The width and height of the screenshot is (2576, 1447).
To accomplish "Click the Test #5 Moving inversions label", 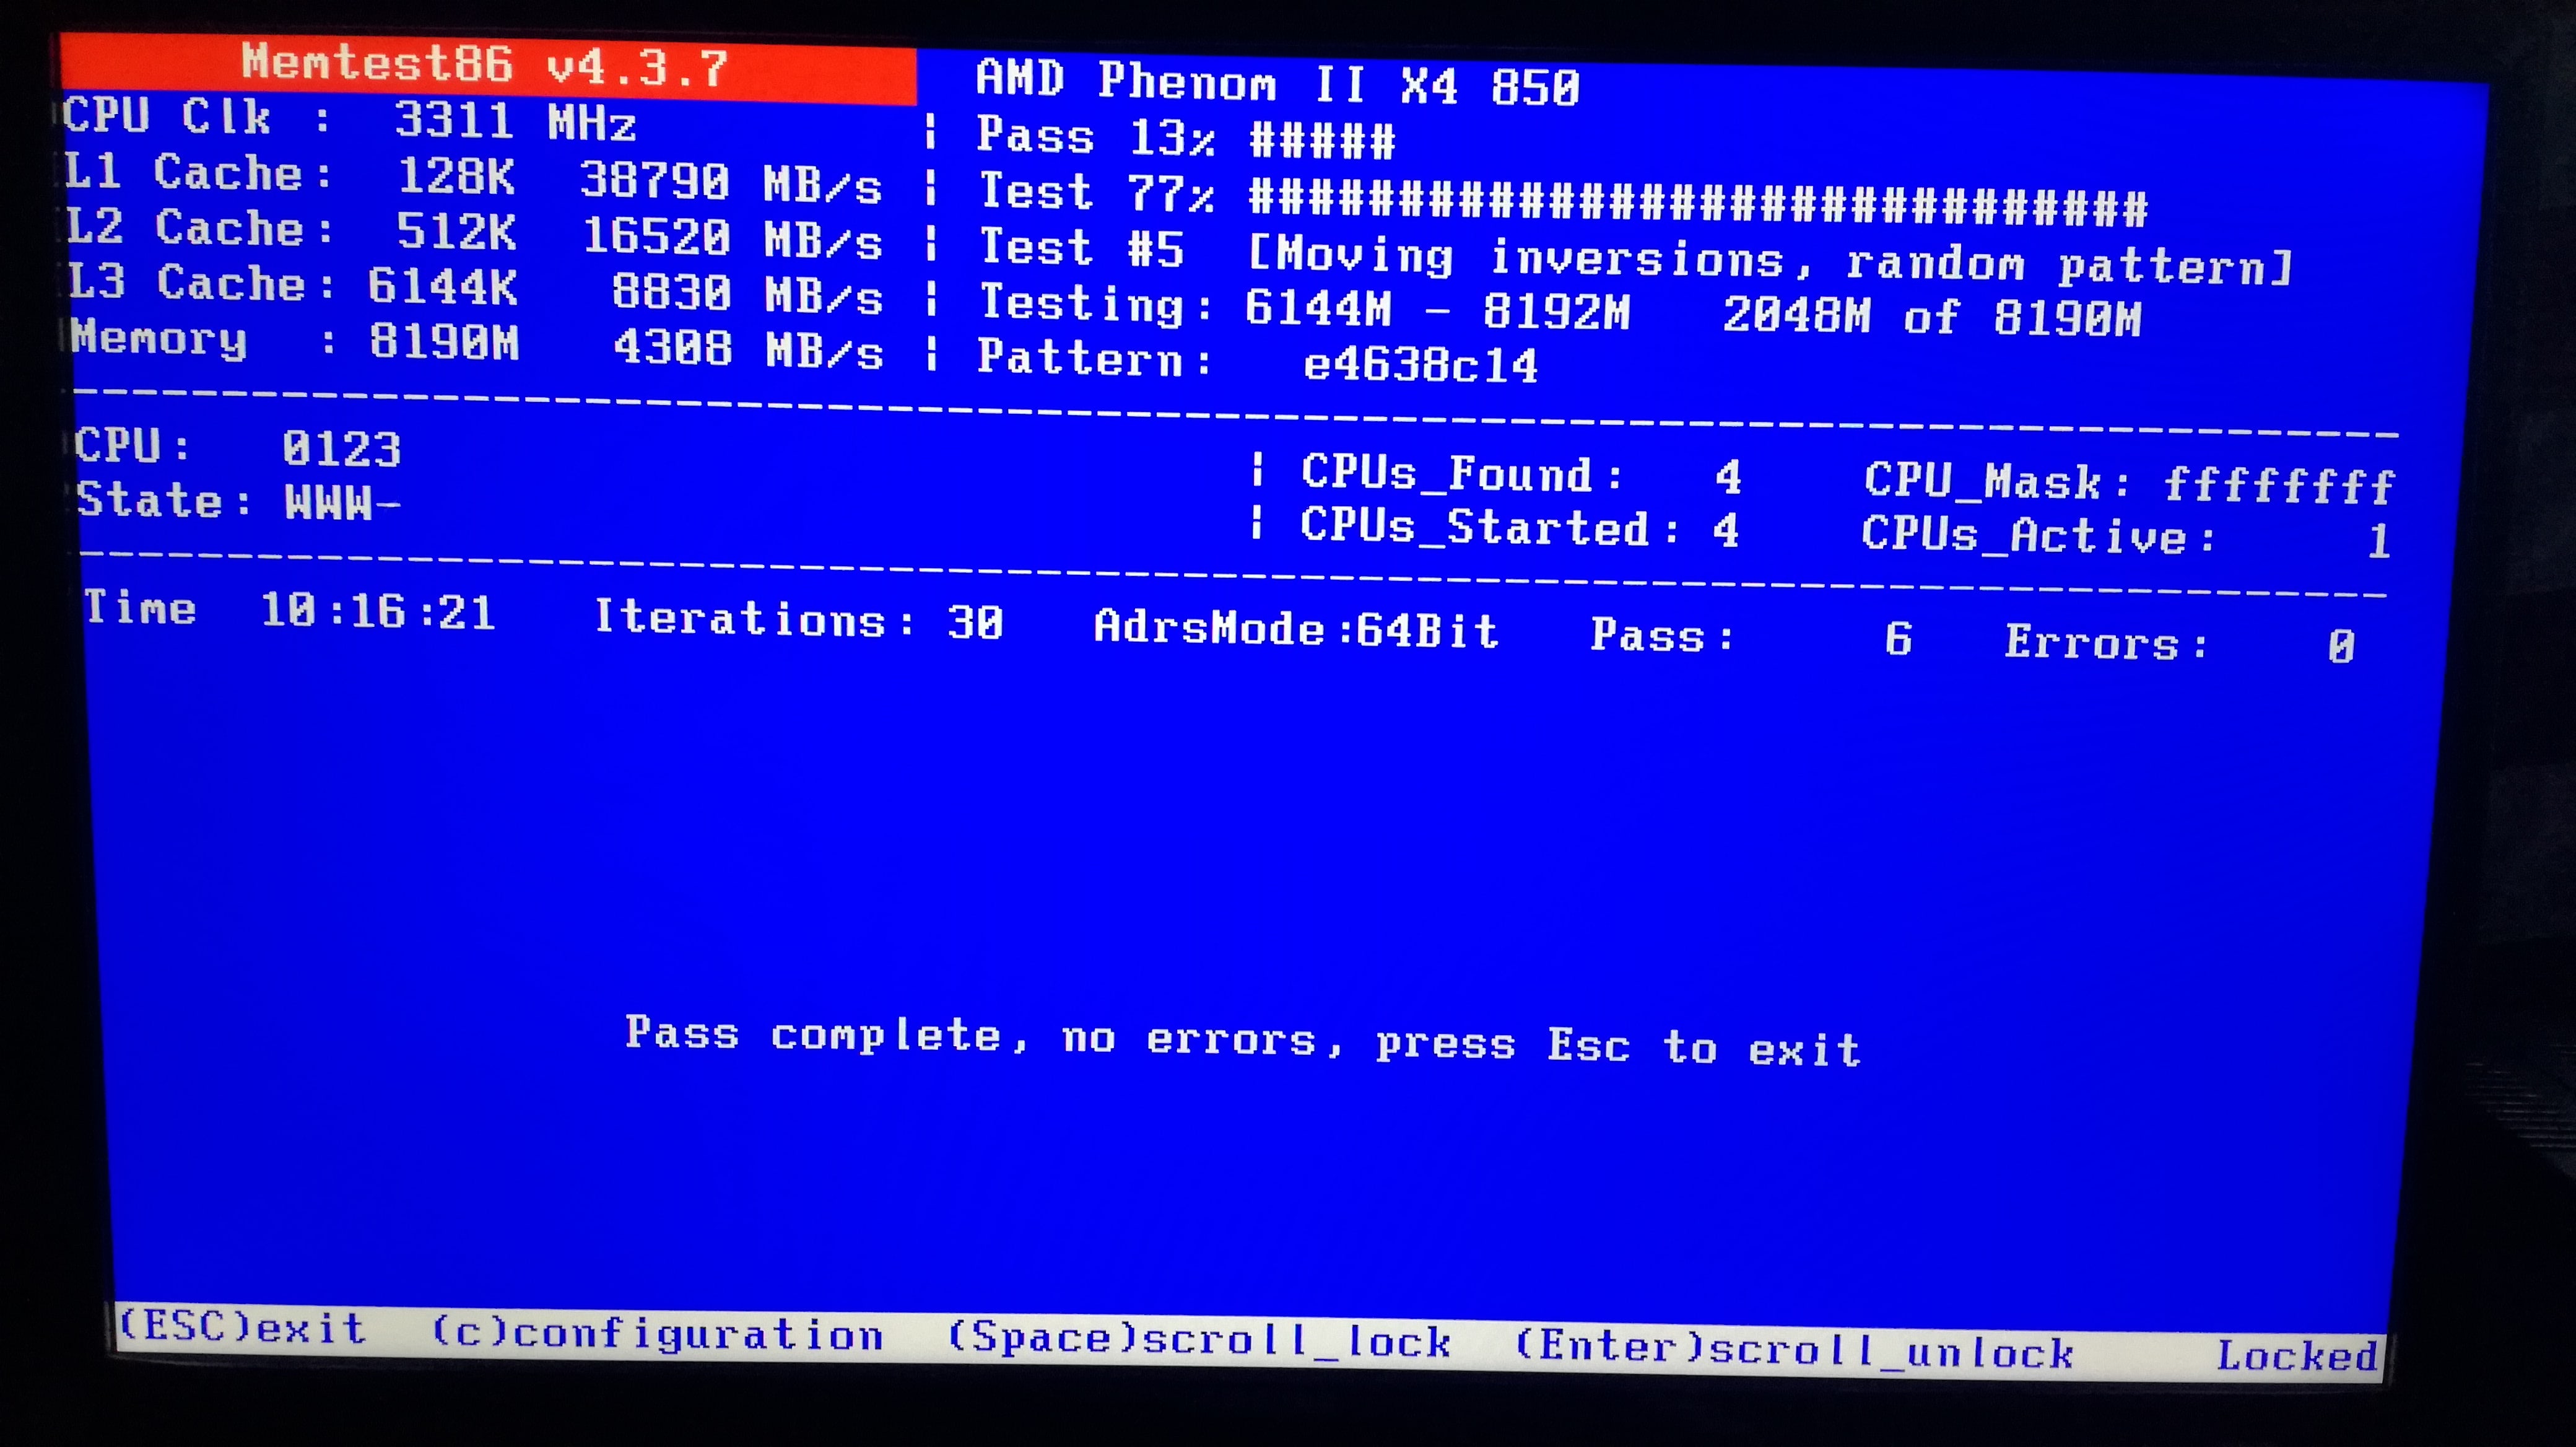I will [1635, 256].
